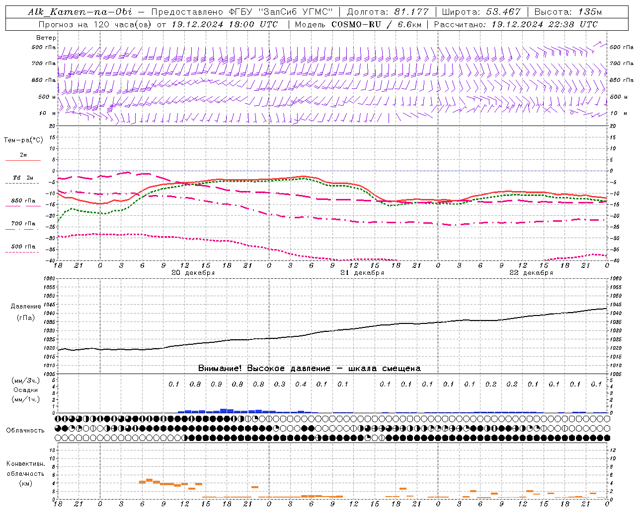Click the 10 м wind level label on left
This screenshot has height=508, width=636.
(48, 114)
